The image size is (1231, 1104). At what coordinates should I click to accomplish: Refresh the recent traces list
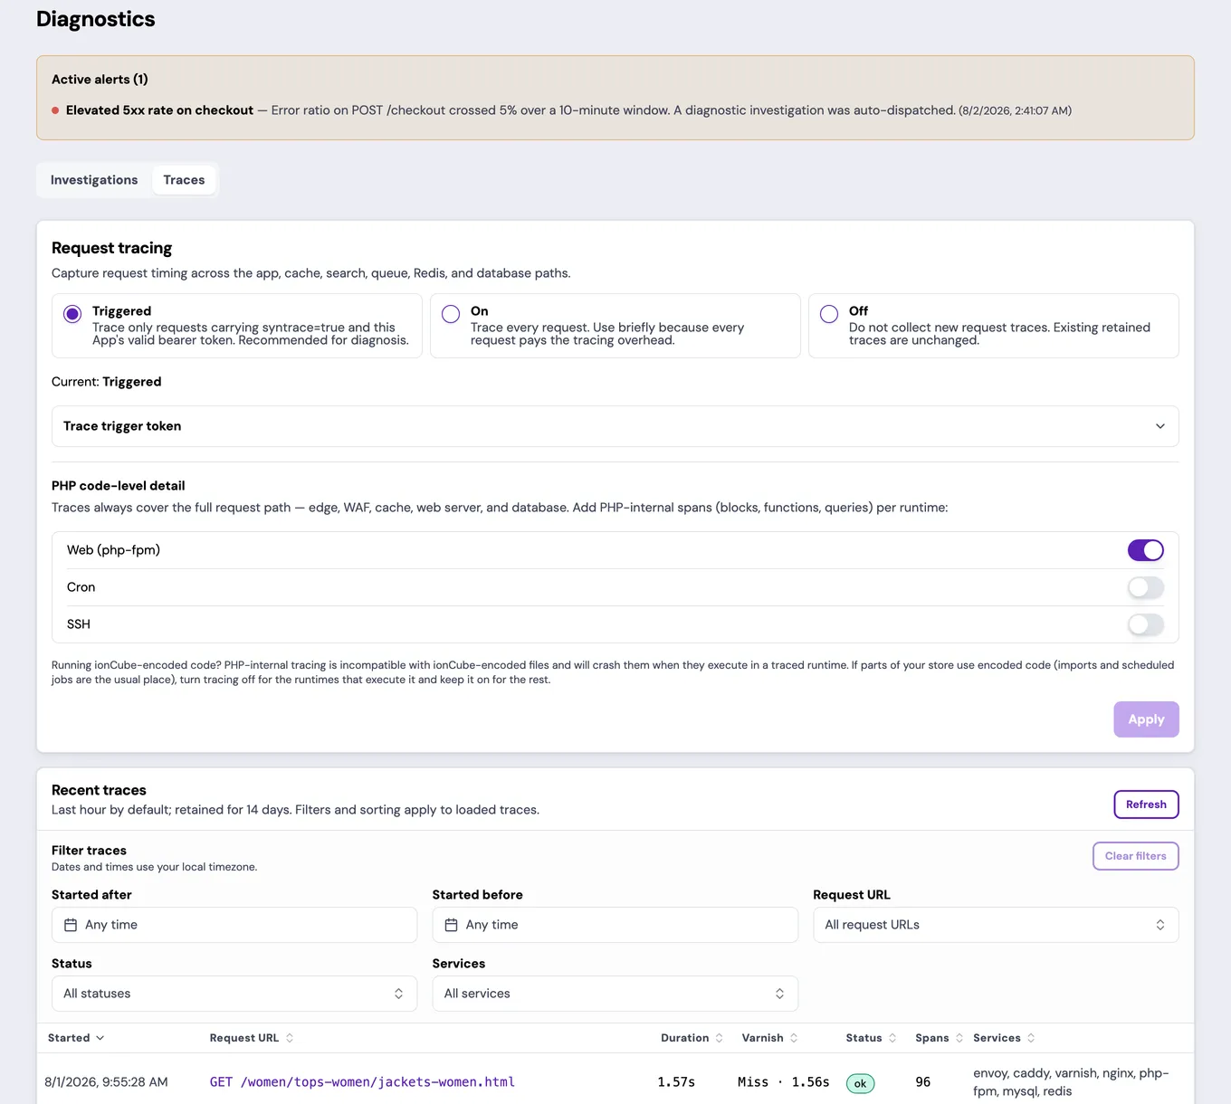1146,804
